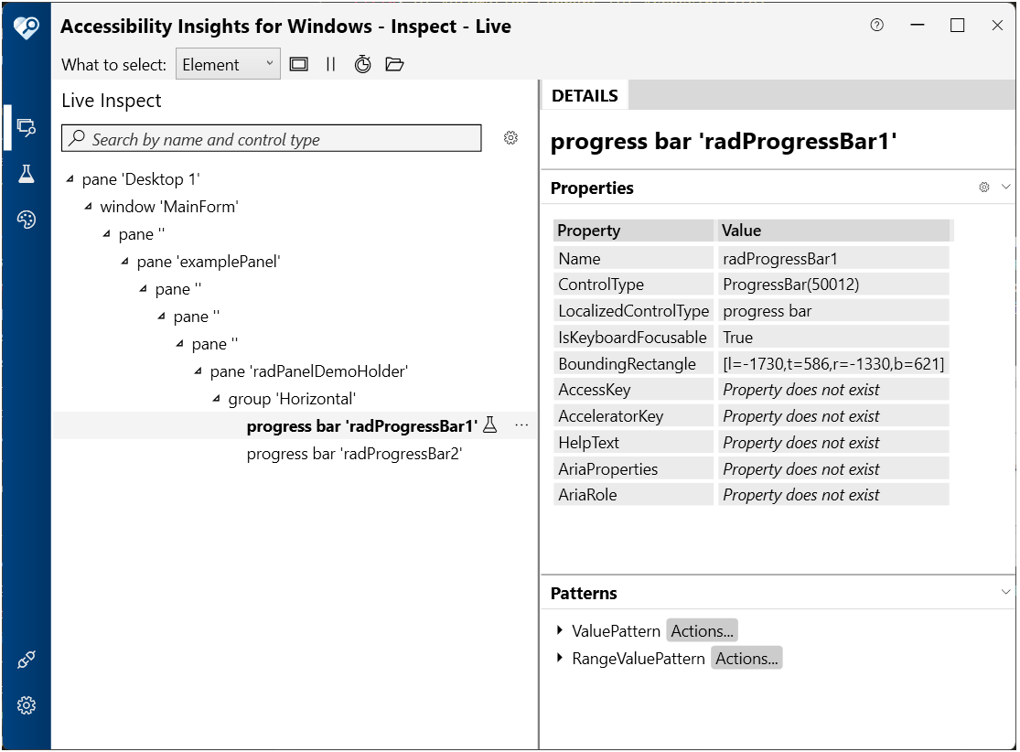
Task: Collapse the Properties section chevron
Action: (x=1005, y=188)
